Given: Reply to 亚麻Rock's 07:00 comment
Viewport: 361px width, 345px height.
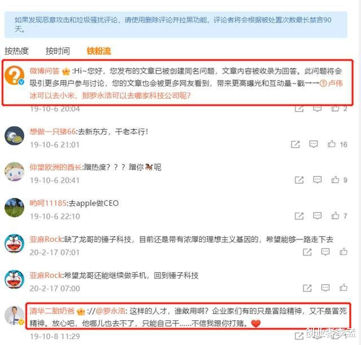Looking at the screenshot, I should (x=325, y=287).
